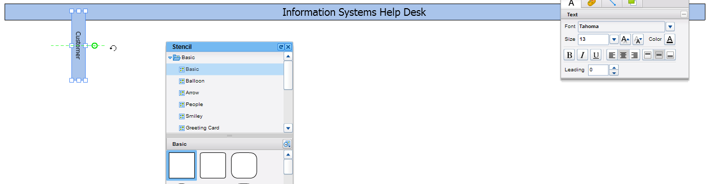
Task: Align text right
Action: coord(635,55)
